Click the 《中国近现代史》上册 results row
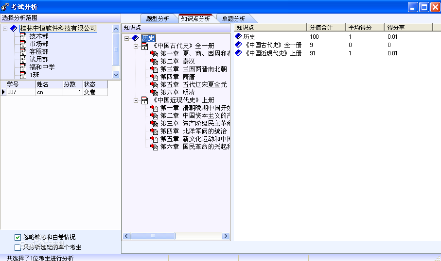Screen dimensions: 441x261 333,53
